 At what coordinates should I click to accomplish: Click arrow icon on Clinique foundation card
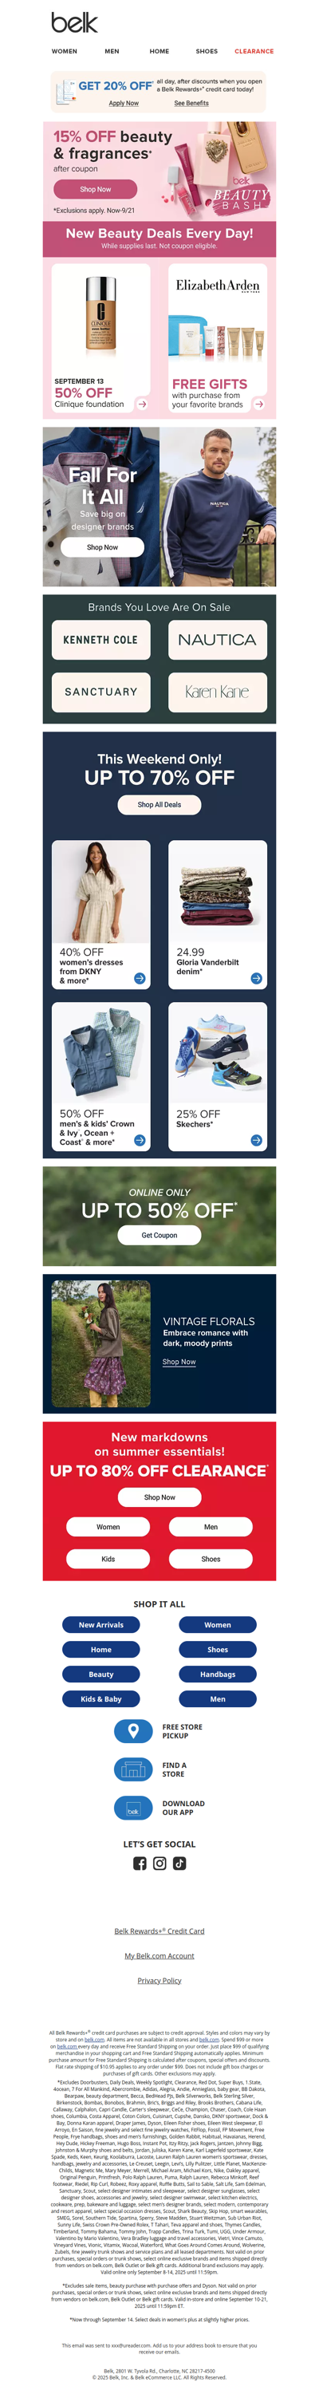142,404
